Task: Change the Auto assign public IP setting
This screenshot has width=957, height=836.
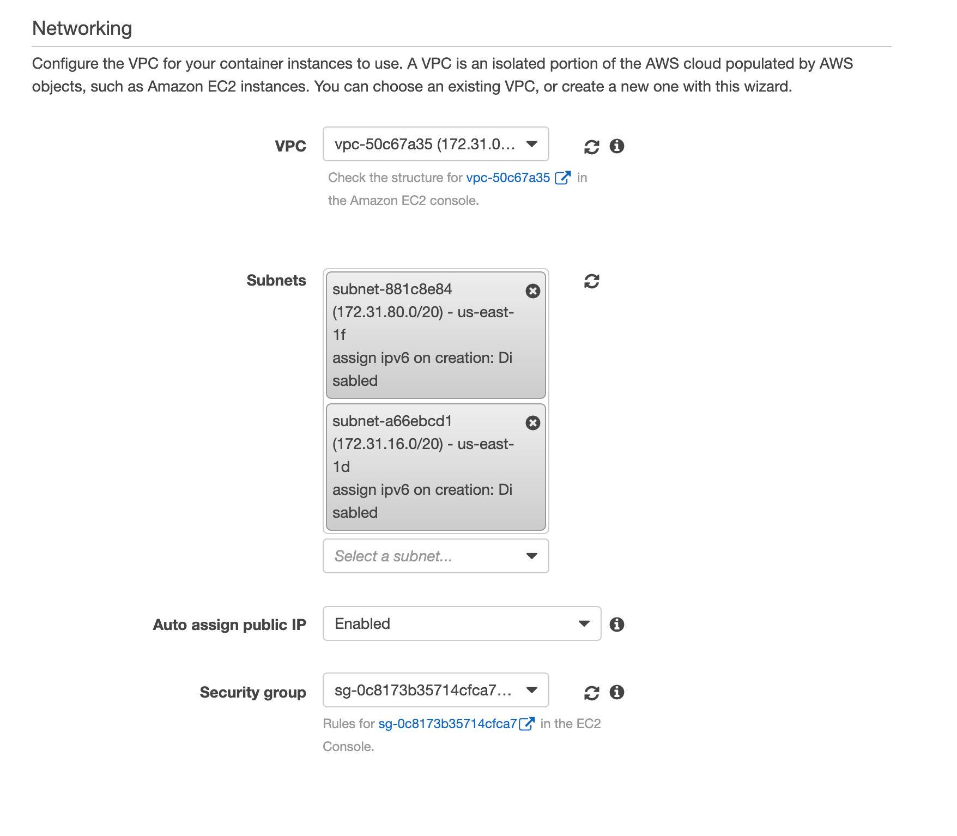Action: pos(461,623)
